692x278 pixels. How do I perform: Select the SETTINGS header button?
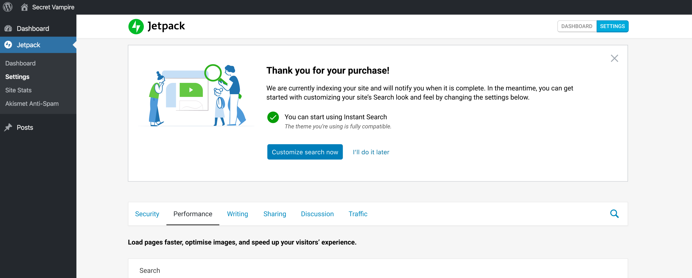612,26
